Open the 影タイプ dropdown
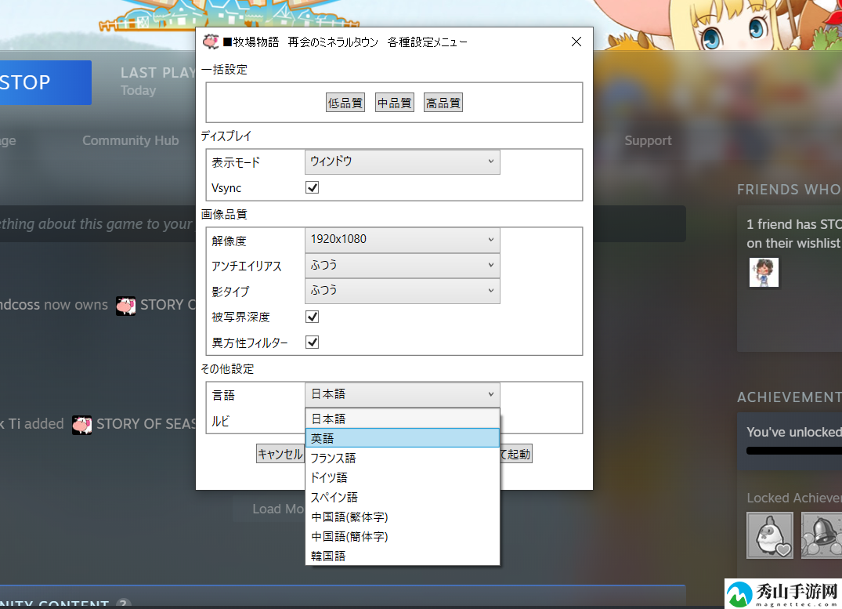Screen dimensions: 842x609 pos(403,291)
